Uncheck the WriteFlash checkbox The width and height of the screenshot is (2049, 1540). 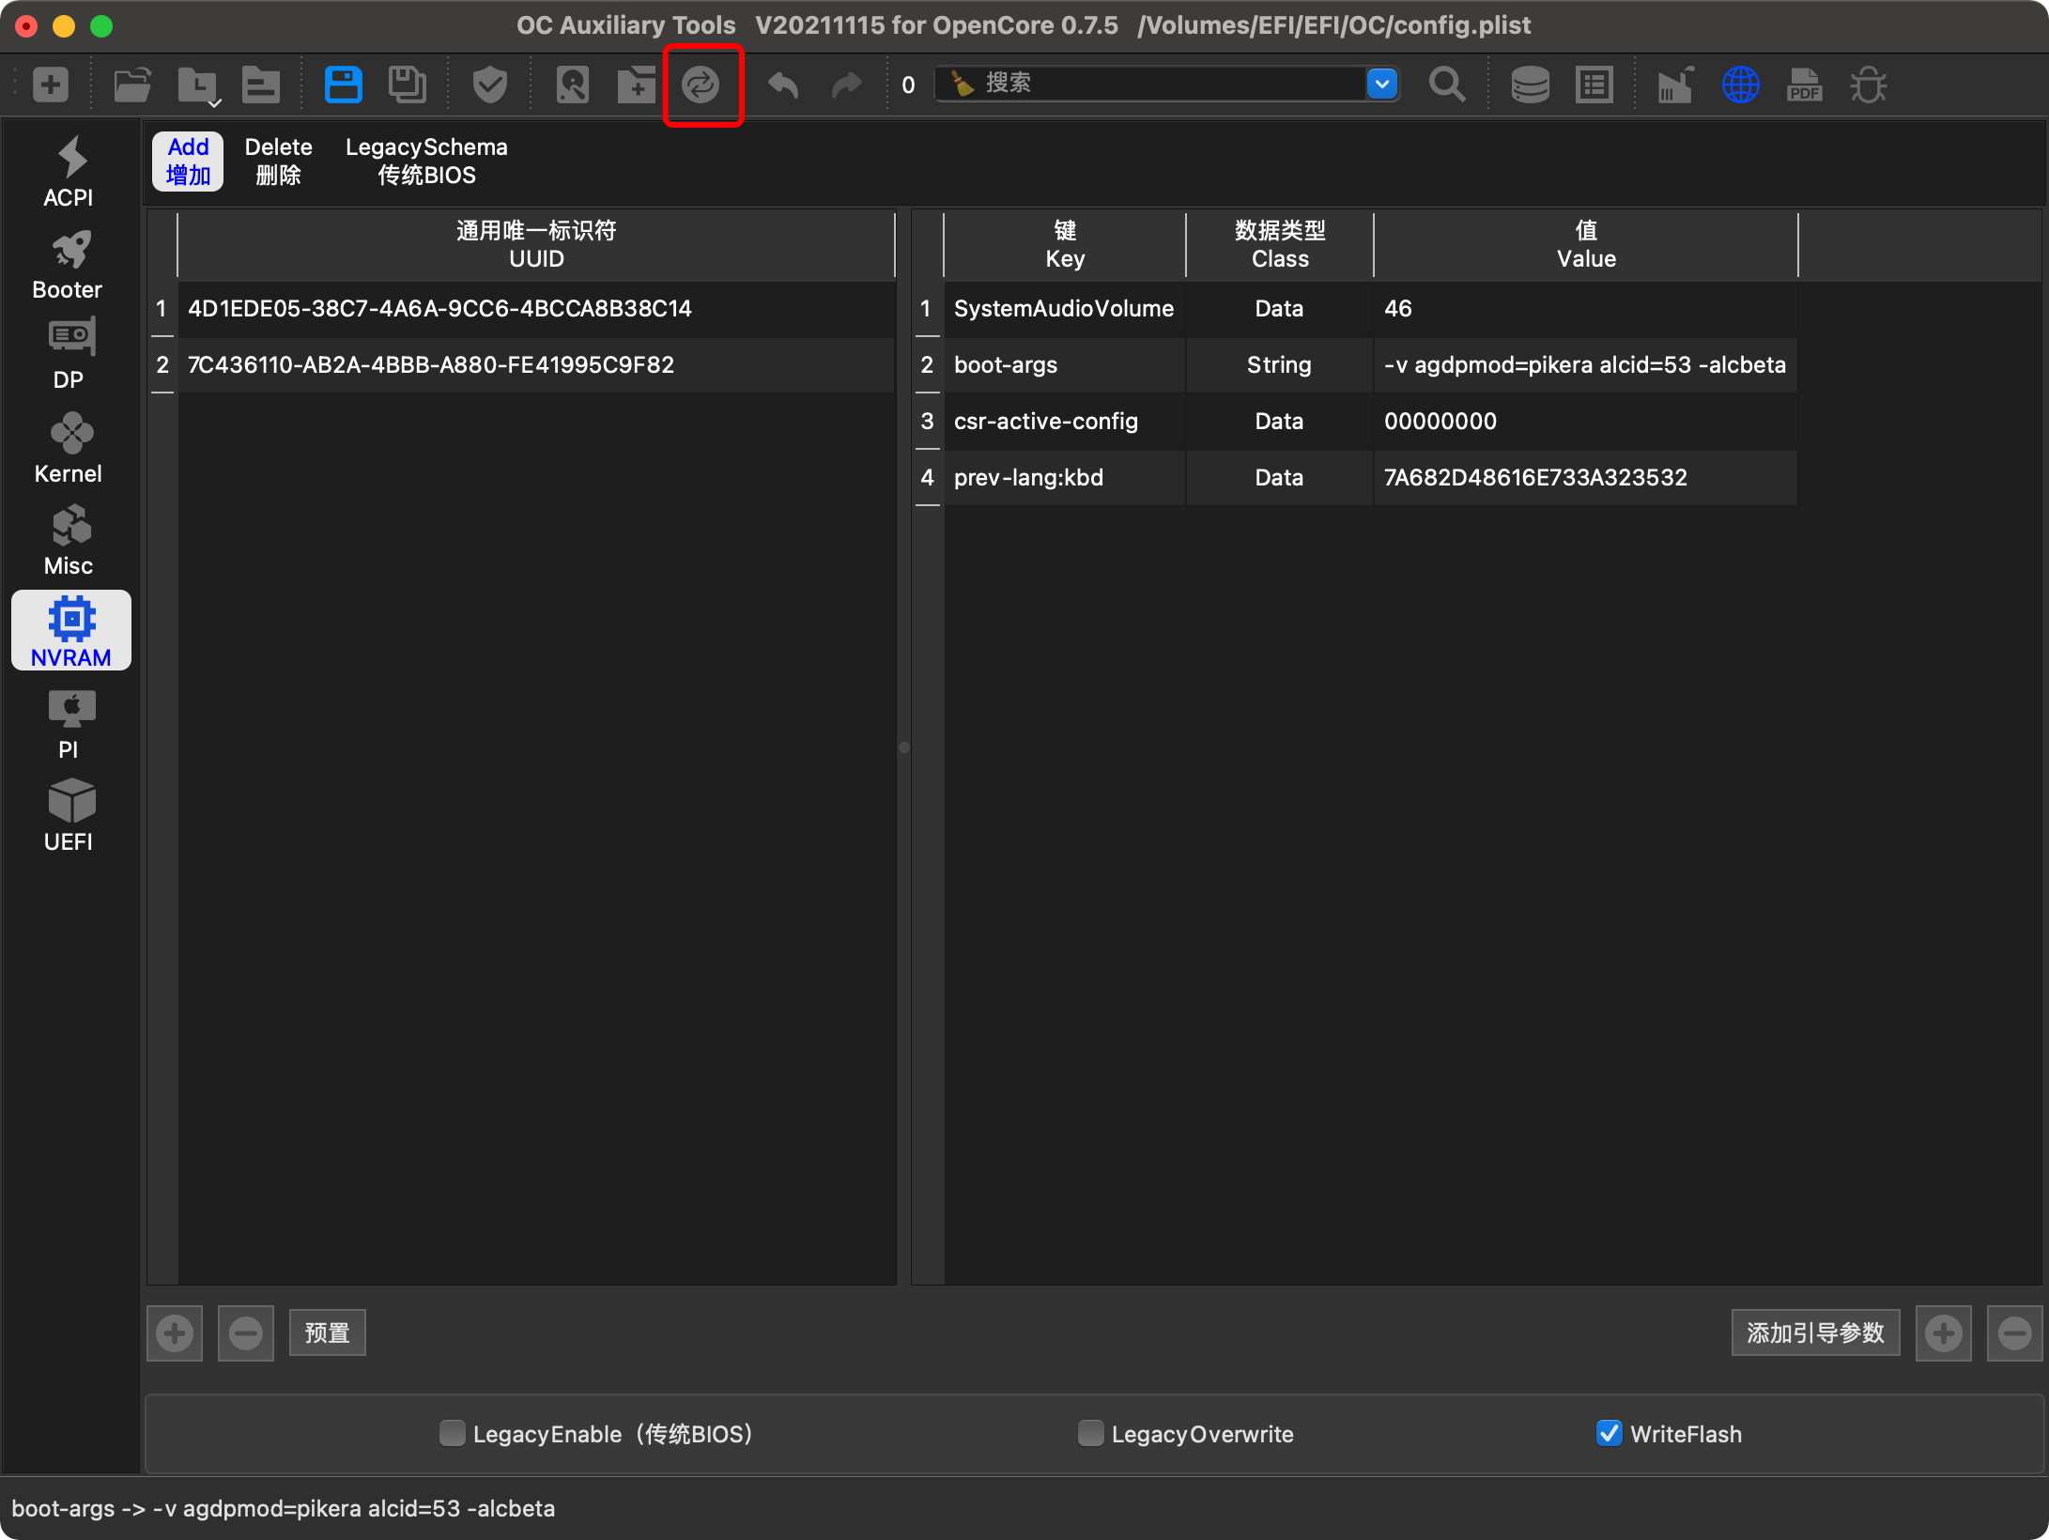1609,1433
